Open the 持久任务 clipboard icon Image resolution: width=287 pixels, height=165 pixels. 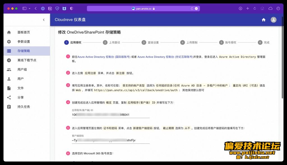click(9, 107)
